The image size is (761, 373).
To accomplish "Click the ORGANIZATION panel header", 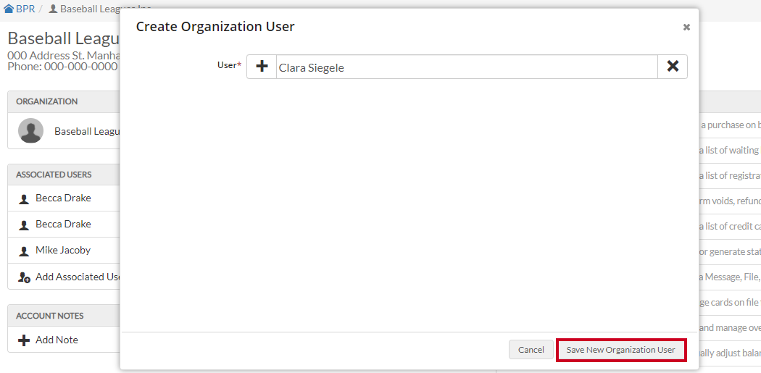I will pyautogui.click(x=64, y=102).
